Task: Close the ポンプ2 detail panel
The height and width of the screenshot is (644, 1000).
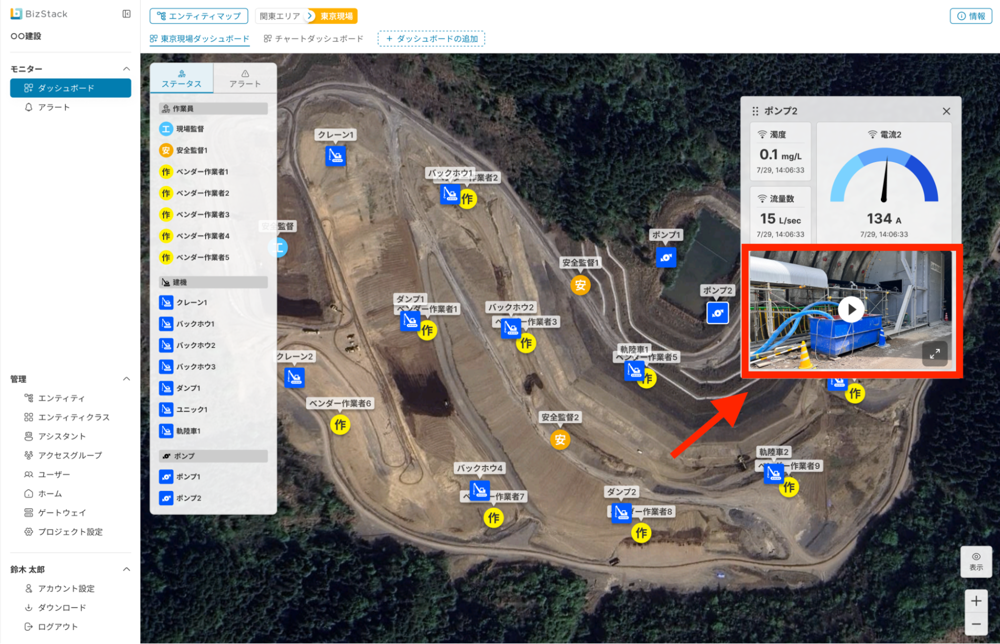Action: [946, 111]
